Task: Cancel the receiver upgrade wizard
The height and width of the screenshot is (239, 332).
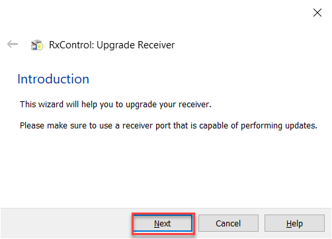Action: [x=228, y=223]
